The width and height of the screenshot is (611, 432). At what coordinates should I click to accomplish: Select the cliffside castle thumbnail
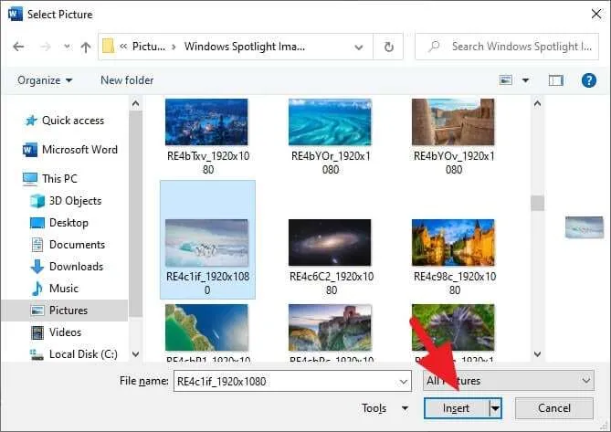coord(330,328)
